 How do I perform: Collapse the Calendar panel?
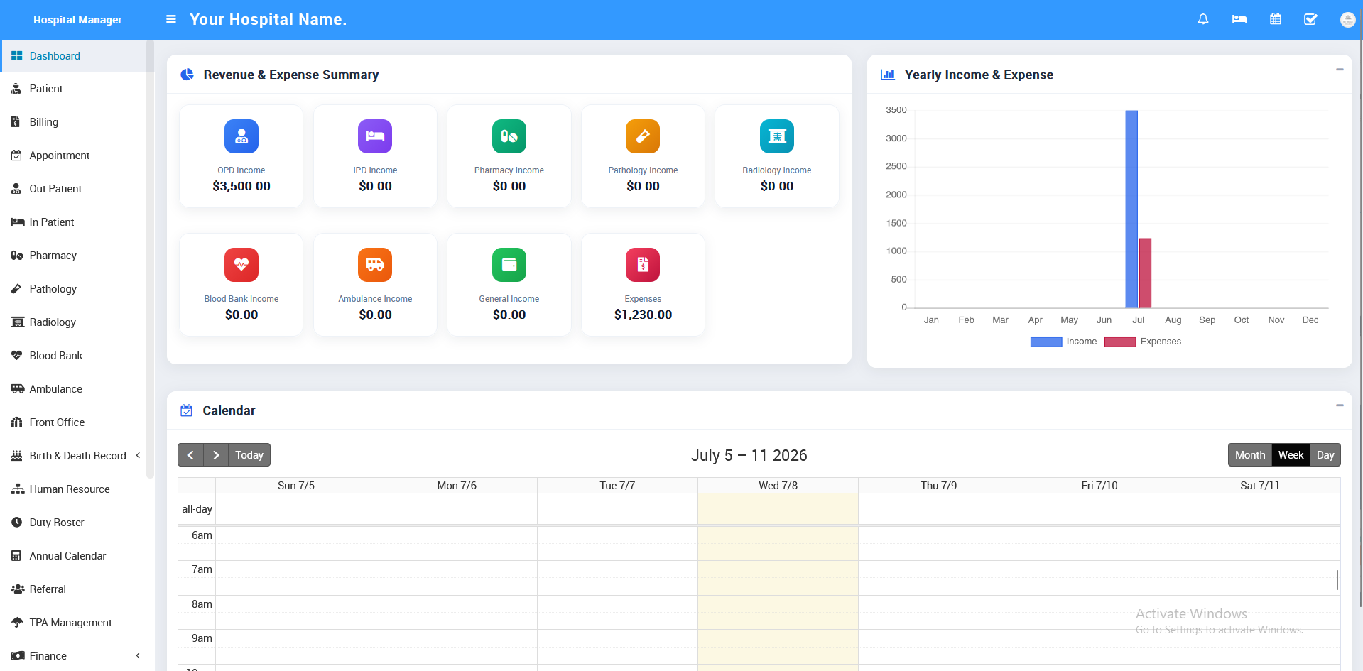1340,405
